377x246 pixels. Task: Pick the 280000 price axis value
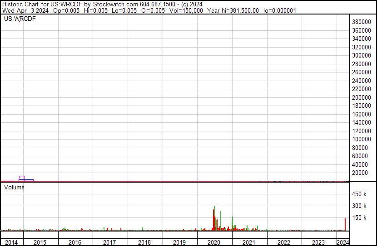pyautogui.click(x=362, y=64)
